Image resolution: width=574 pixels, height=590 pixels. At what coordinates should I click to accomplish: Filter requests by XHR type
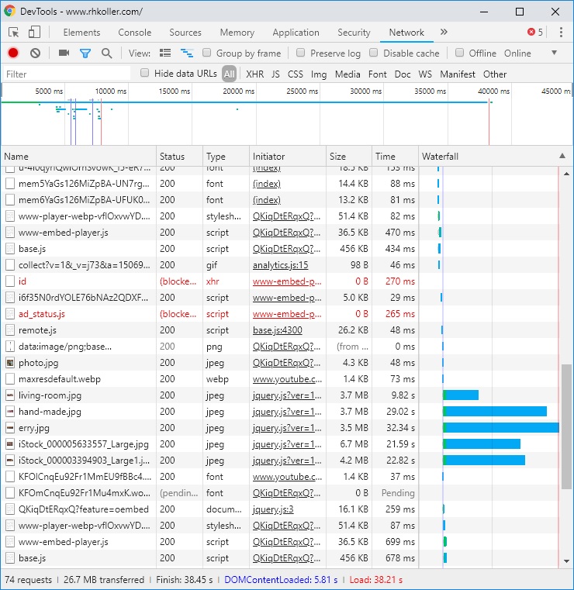[254, 74]
